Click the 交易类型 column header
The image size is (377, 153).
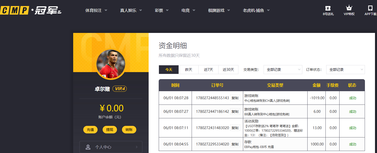pos(275,85)
